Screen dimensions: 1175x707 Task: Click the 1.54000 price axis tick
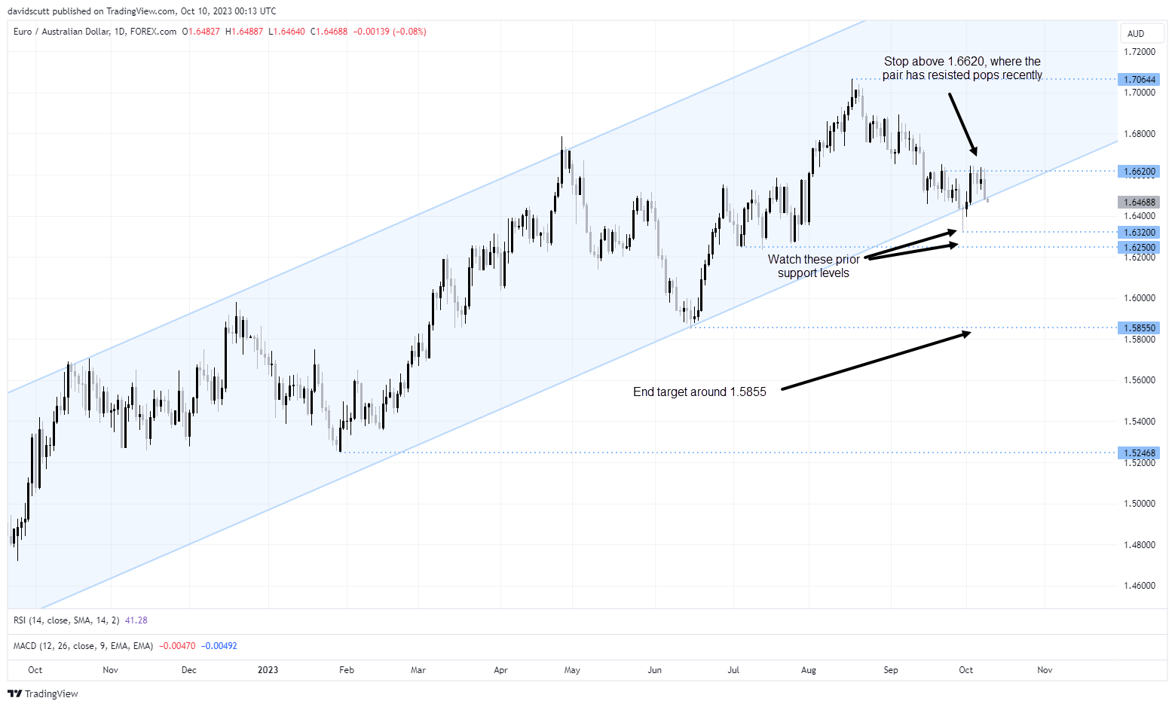1140,422
